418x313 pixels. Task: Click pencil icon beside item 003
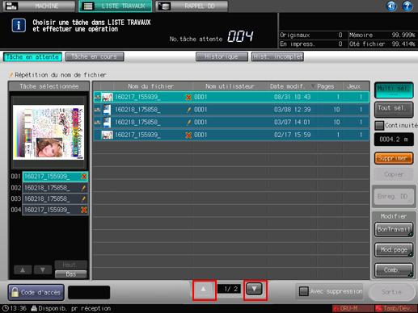(x=84, y=199)
